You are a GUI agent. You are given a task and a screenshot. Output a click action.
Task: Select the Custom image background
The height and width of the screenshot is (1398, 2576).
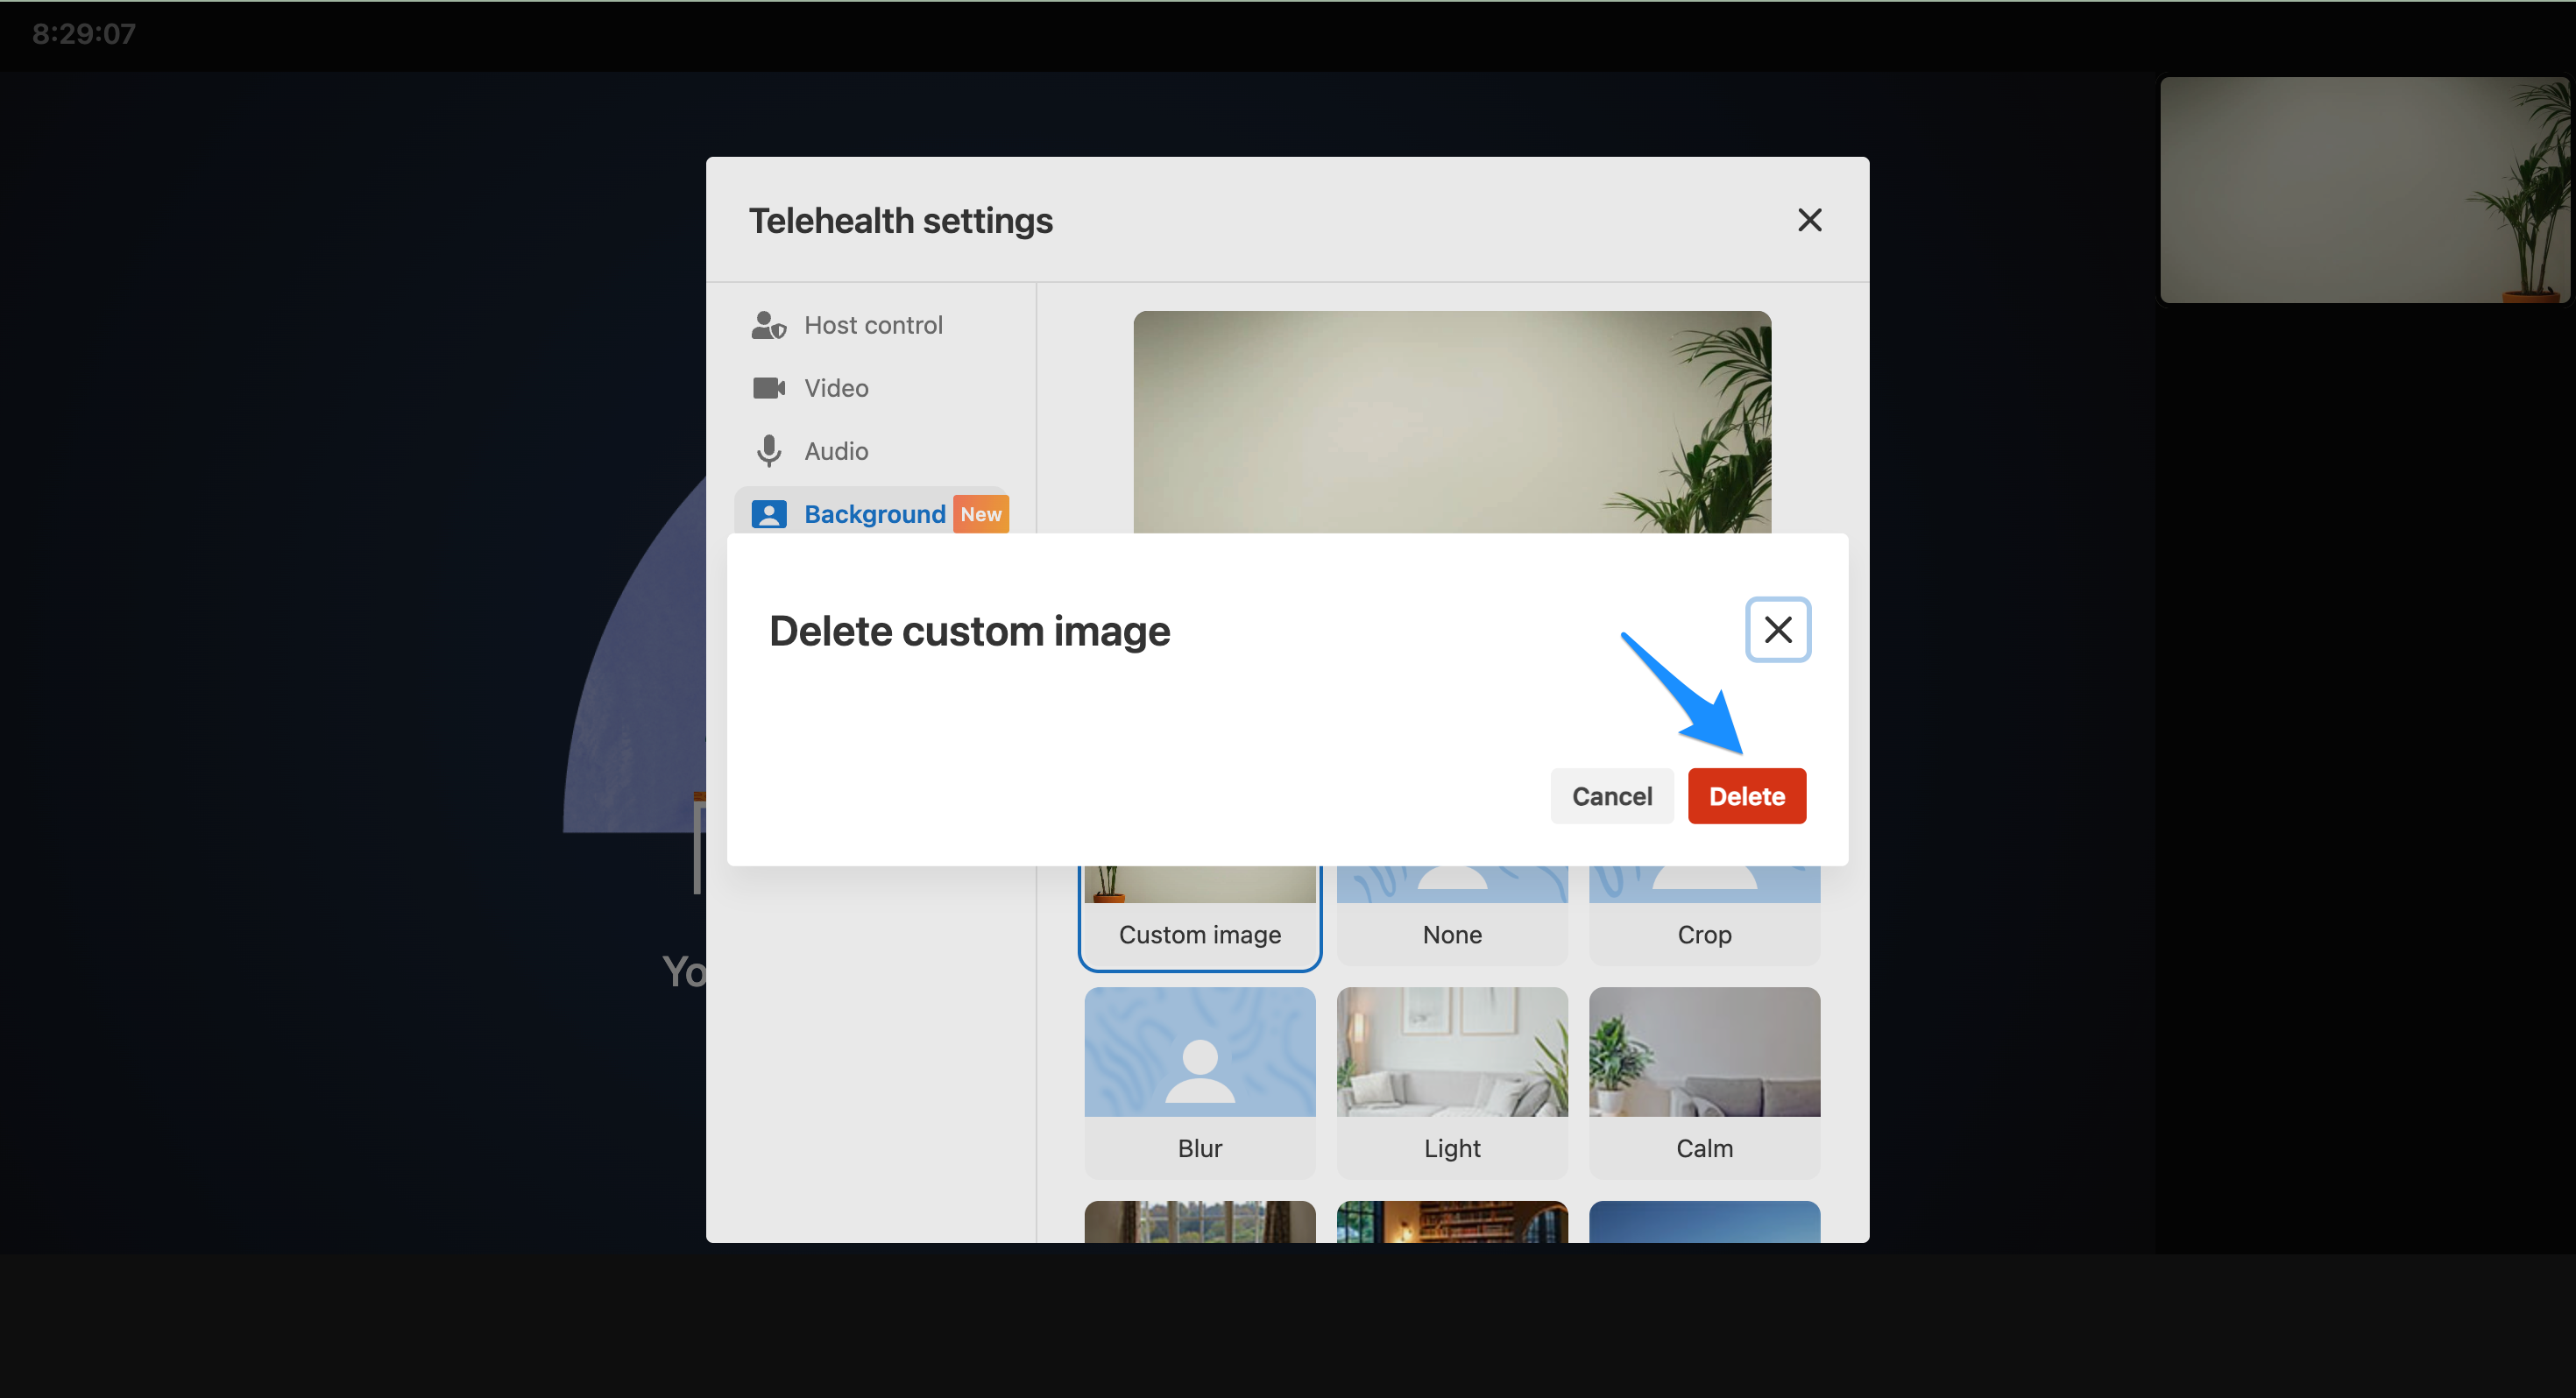coord(1199,917)
